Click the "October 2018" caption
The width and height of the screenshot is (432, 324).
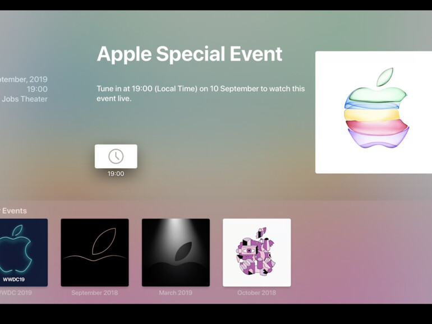point(256,293)
